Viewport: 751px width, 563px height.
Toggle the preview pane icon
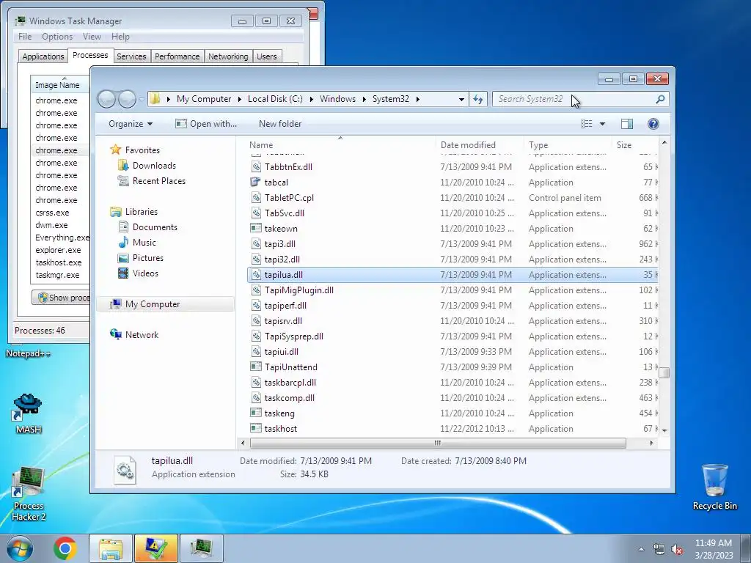(626, 124)
